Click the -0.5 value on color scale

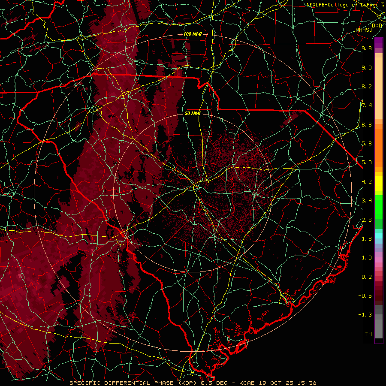click(x=365, y=296)
